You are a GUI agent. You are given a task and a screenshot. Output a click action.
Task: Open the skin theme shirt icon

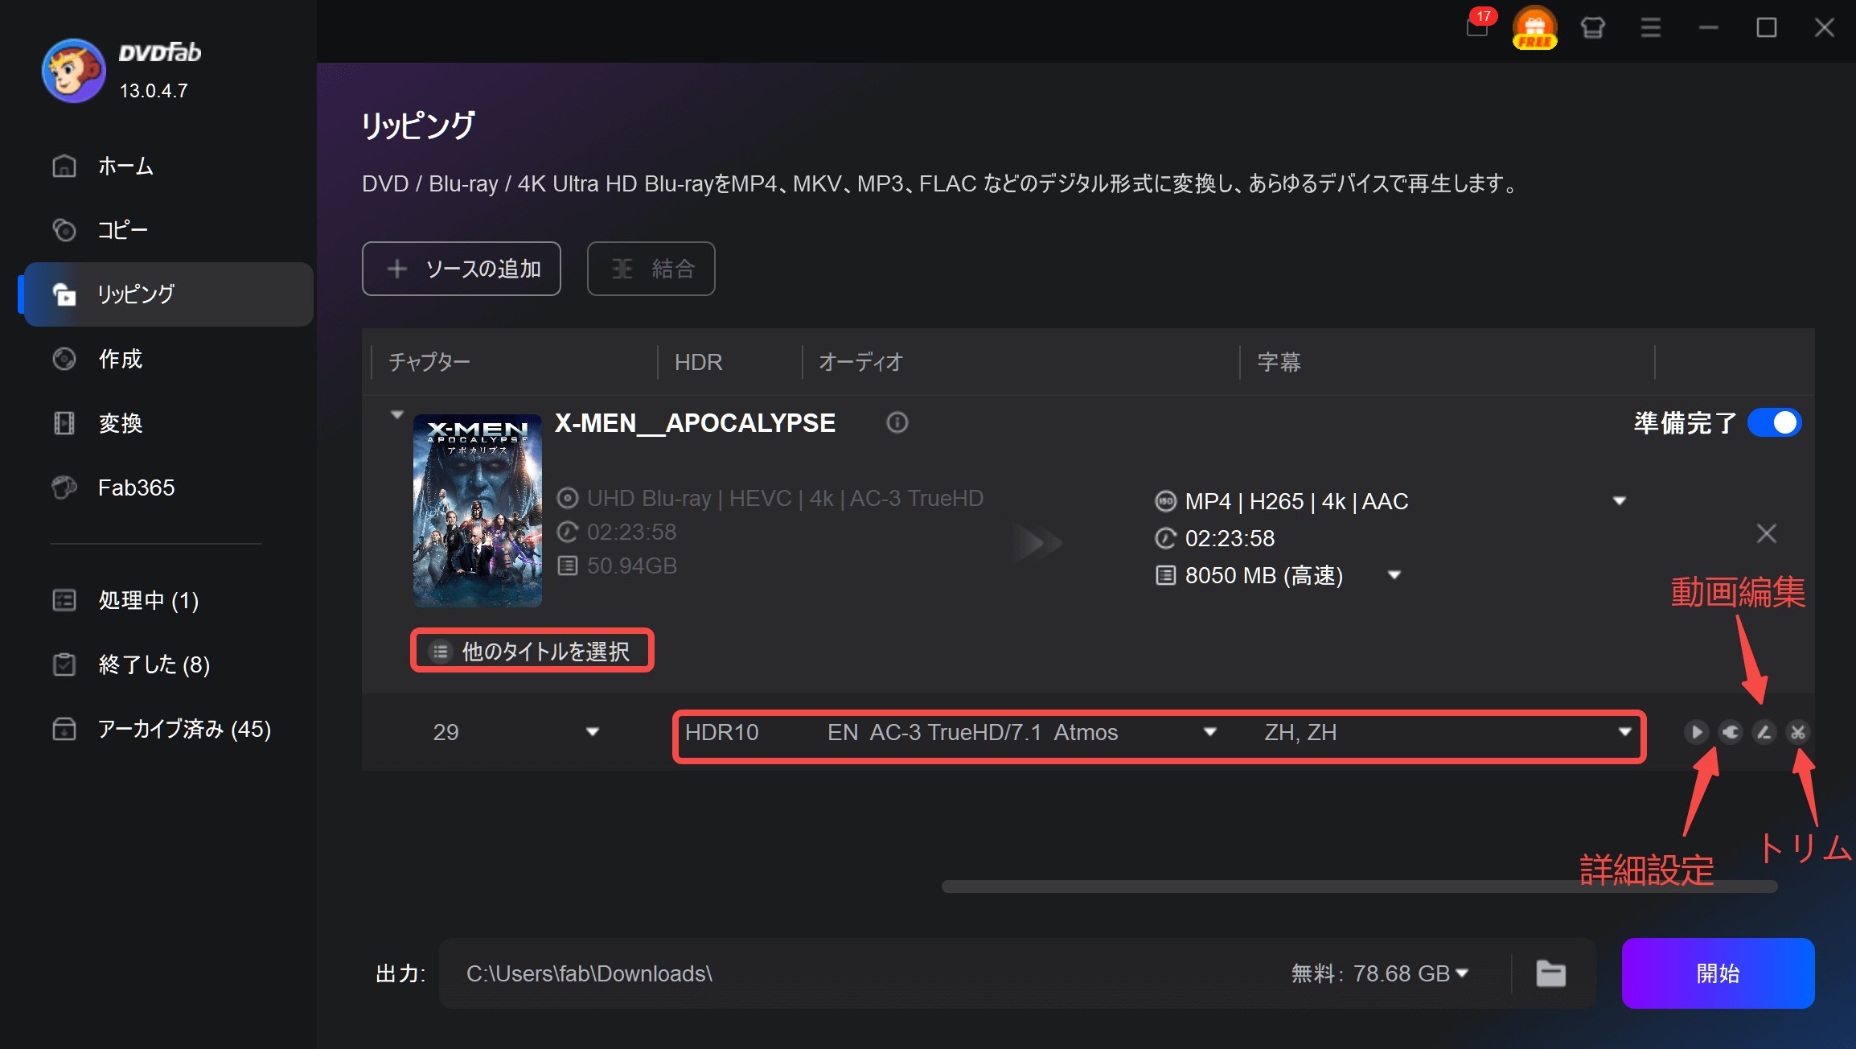[x=1592, y=28]
